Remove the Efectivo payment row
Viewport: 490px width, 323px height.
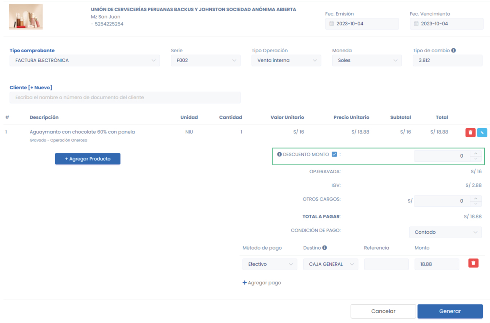[x=473, y=263]
